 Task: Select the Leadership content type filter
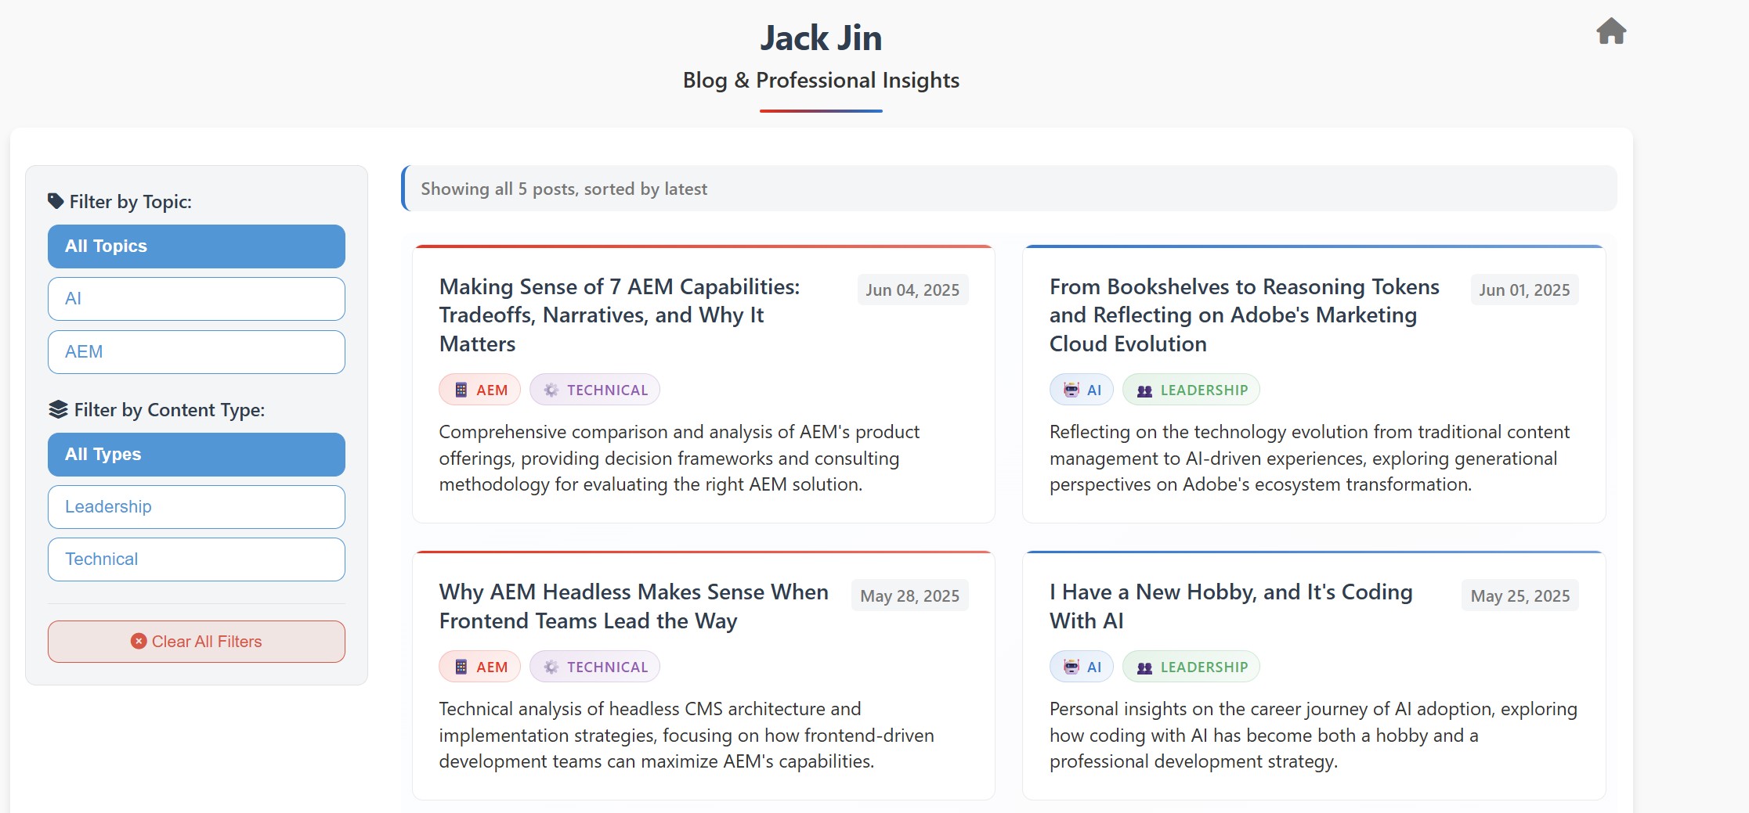pyautogui.click(x=196, y=506)
